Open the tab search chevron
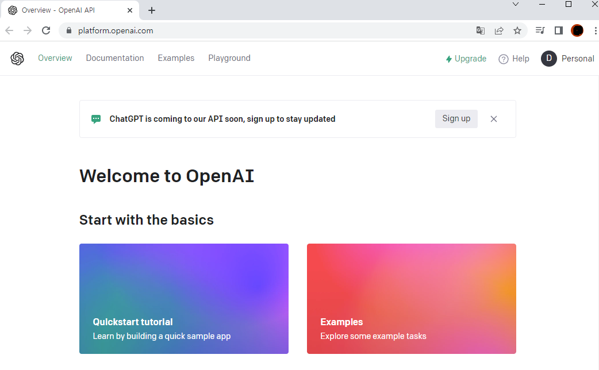This screenshot has width=599, height=370. click(x=516, y=4)
